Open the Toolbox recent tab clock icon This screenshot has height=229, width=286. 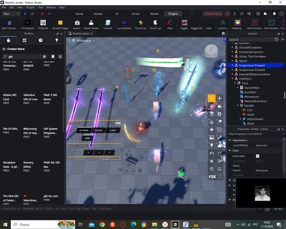41,40
